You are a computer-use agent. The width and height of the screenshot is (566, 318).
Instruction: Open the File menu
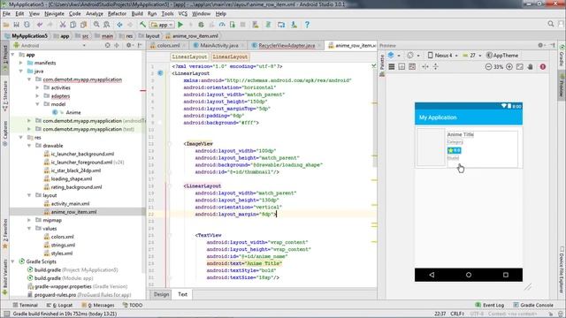[6, 14]
